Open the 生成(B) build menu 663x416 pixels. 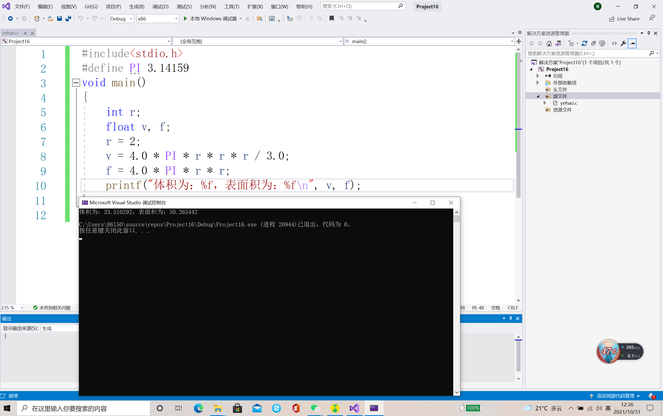click(x=137, y=6)
